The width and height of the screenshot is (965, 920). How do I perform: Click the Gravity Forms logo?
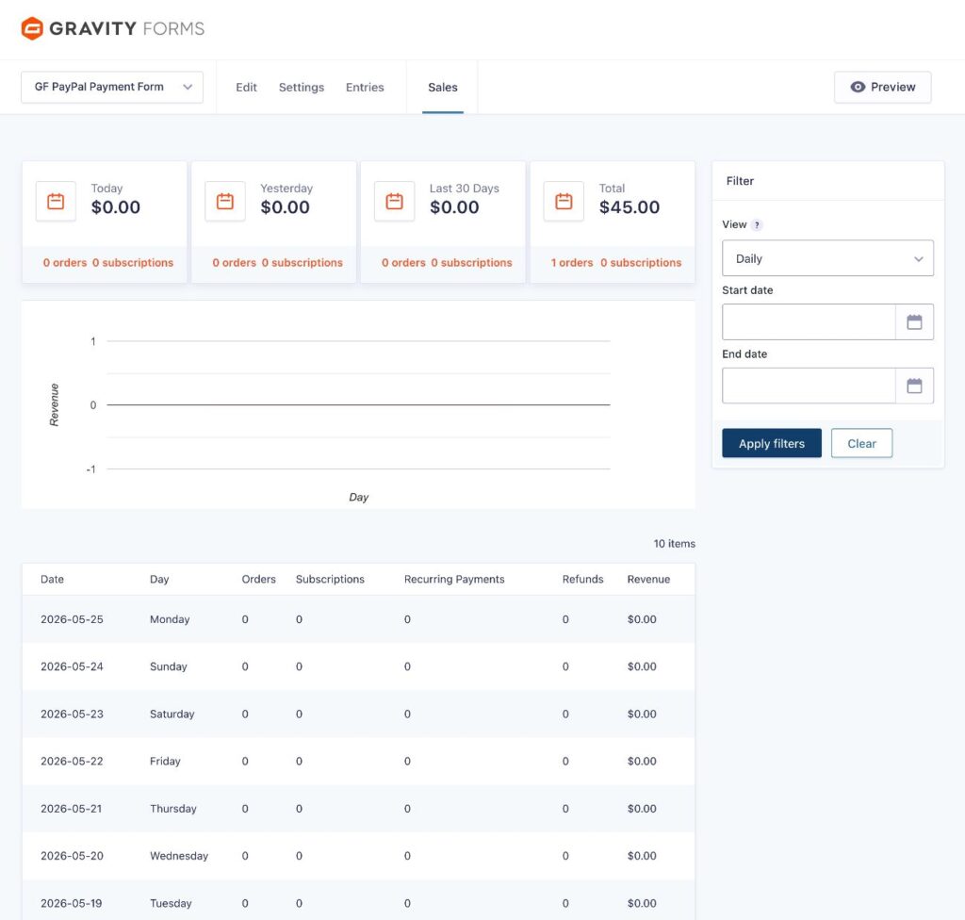(x=113, y=28)
